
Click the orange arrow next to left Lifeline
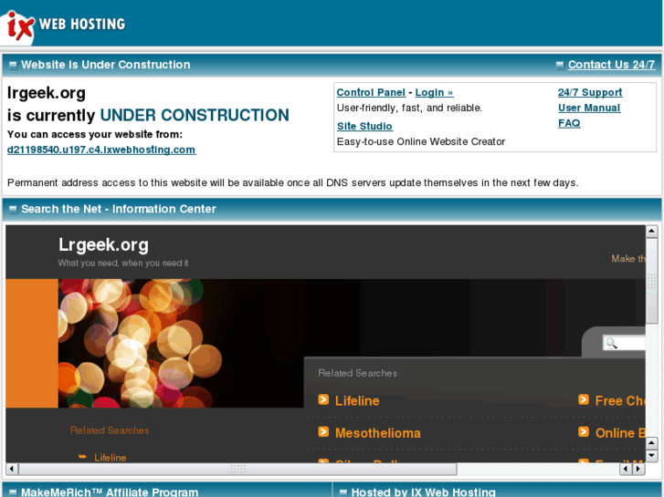82,456
